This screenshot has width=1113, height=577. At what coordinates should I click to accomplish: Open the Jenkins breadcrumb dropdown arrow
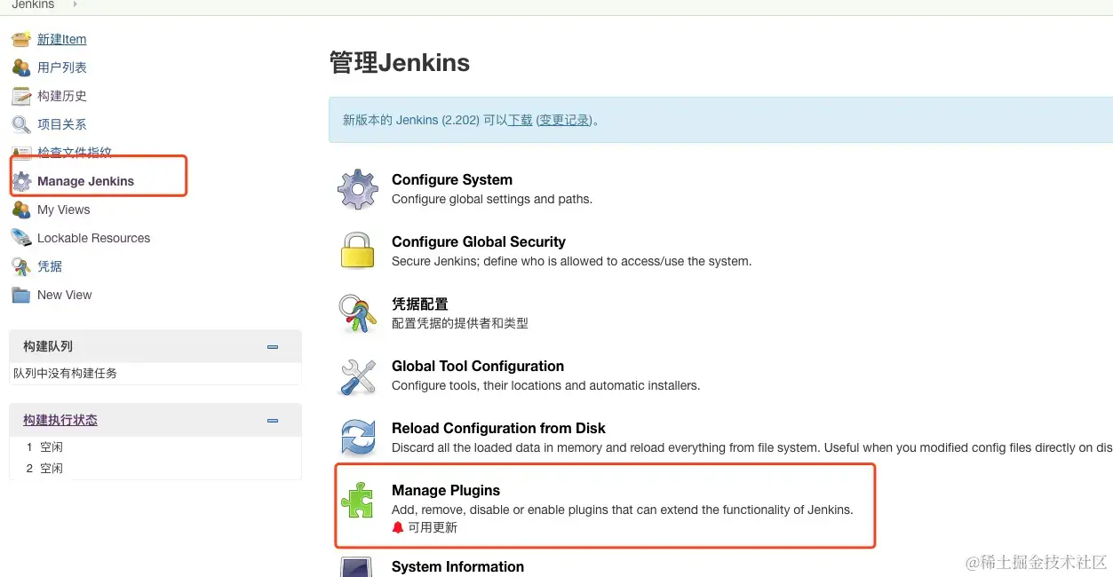75,4
